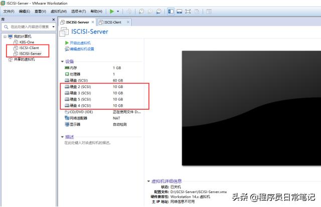
Task: Select the 内存 memory device row
Action: click(102, 68)
